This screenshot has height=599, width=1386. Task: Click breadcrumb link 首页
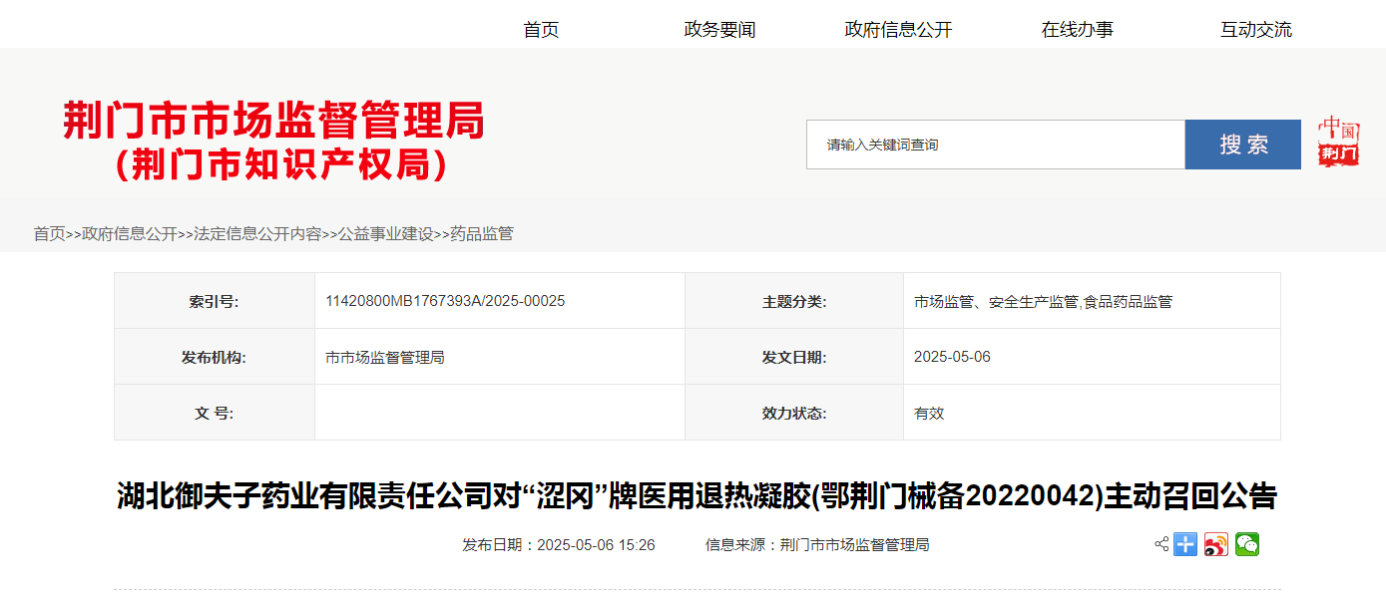coord(49,234)
